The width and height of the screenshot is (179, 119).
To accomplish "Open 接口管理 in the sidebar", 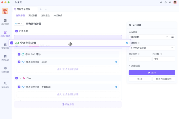I will tap(5, 22).
